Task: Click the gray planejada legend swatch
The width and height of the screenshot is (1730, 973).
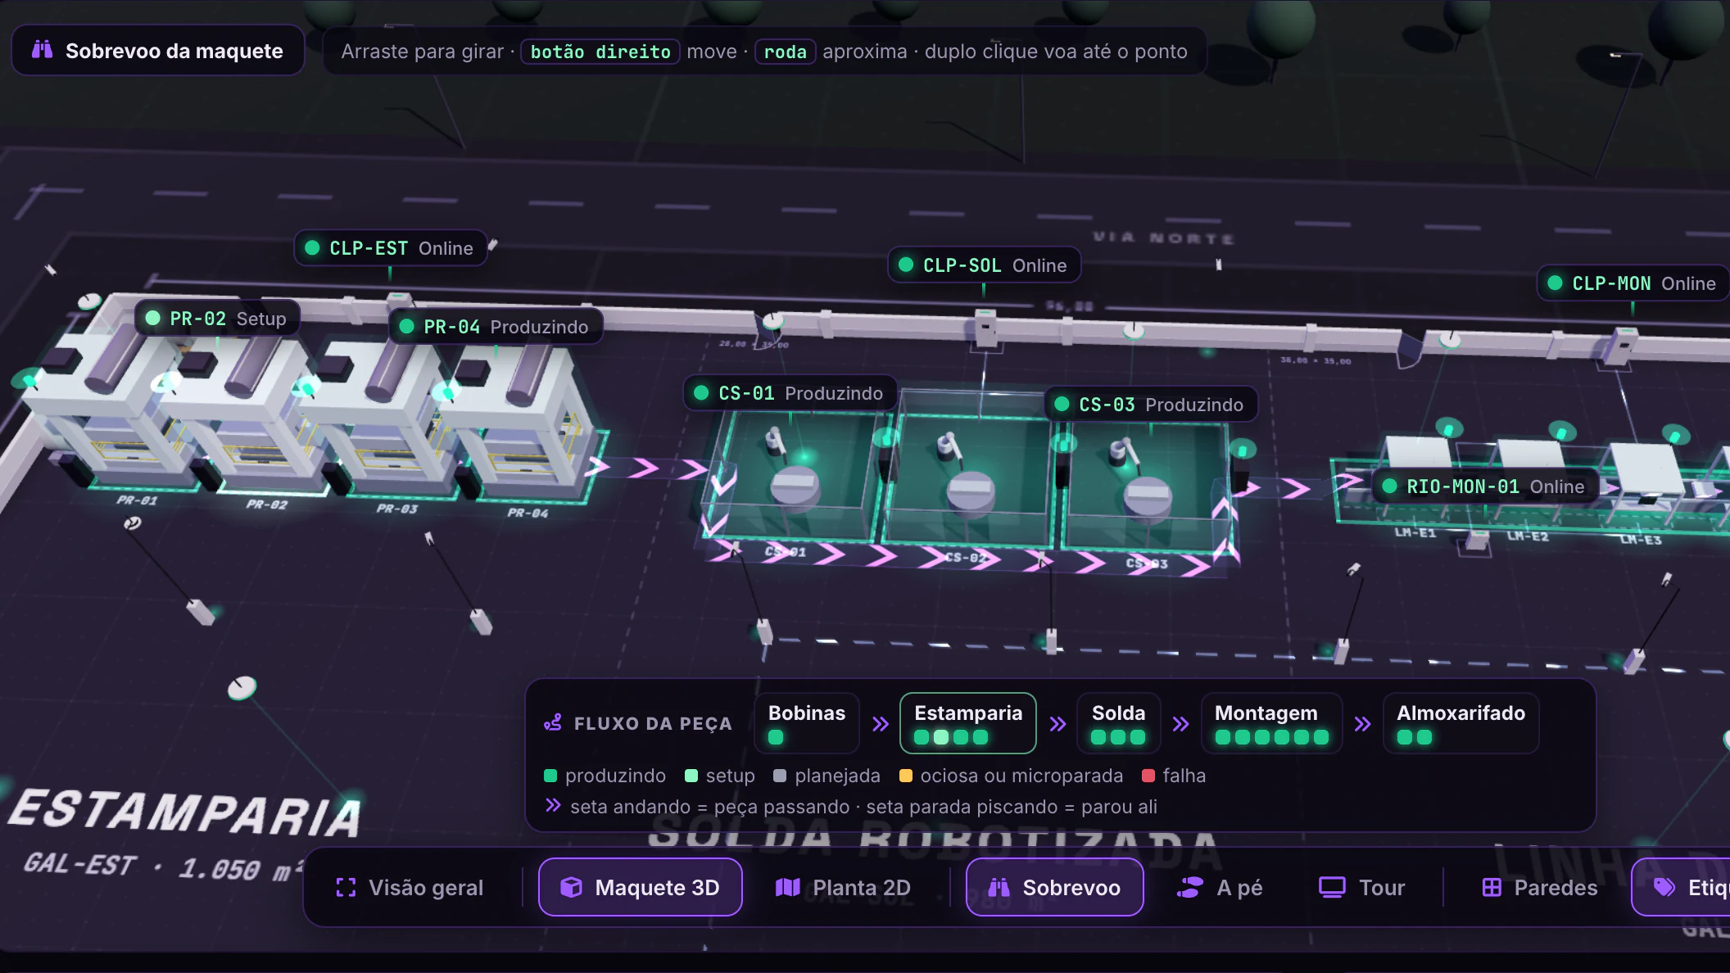Action: [780, 776]
